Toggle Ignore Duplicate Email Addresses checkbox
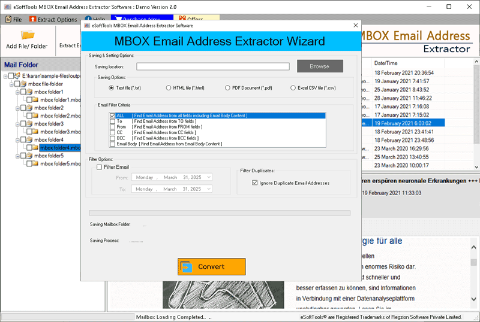The height and width of the screenshot is (322, 480). pyautogui.click(x=254, y=183)
